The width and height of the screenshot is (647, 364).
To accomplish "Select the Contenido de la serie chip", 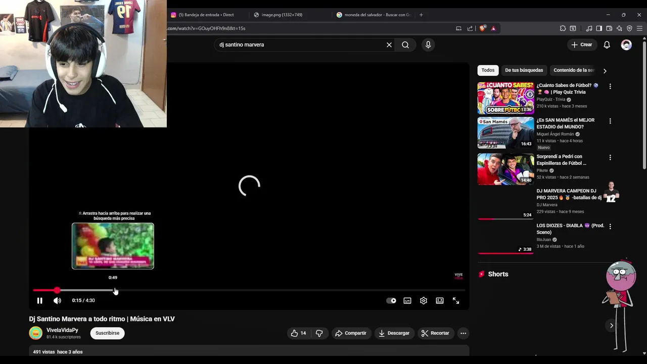I will (574, 70).
